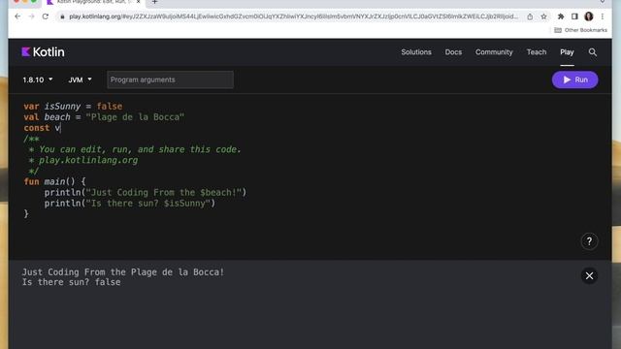This screenshot has width=621, height=349.
Task: Go forward in browser
Action: pos(32,16)
